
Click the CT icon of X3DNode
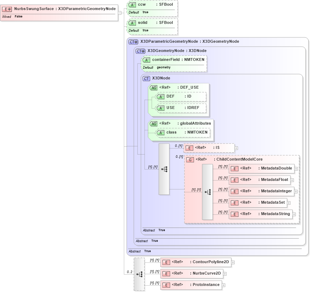(x=146, y=79)
